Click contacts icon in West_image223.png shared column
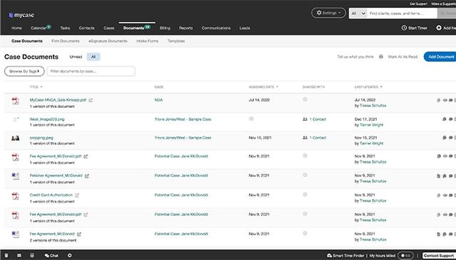Image resolution: width=456 pixels, height=260 pixels. pos(305,119)
